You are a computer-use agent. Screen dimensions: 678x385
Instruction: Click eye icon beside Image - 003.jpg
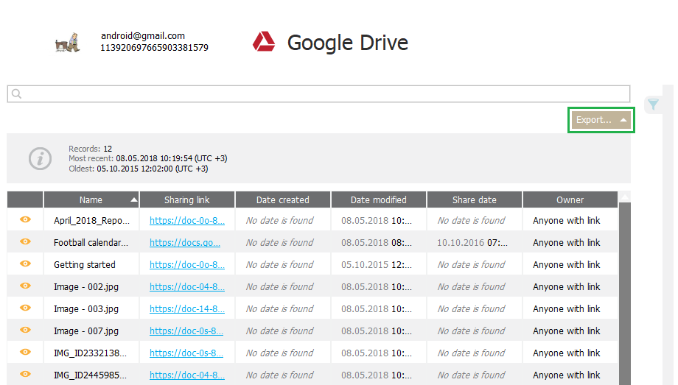[x=26, y=308]
